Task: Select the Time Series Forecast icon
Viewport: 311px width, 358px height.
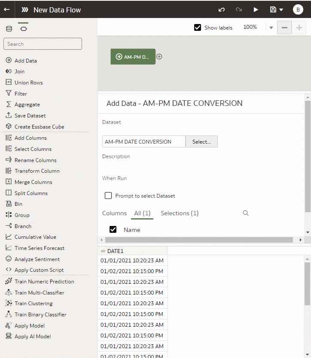Action: (x=9, y=248)
